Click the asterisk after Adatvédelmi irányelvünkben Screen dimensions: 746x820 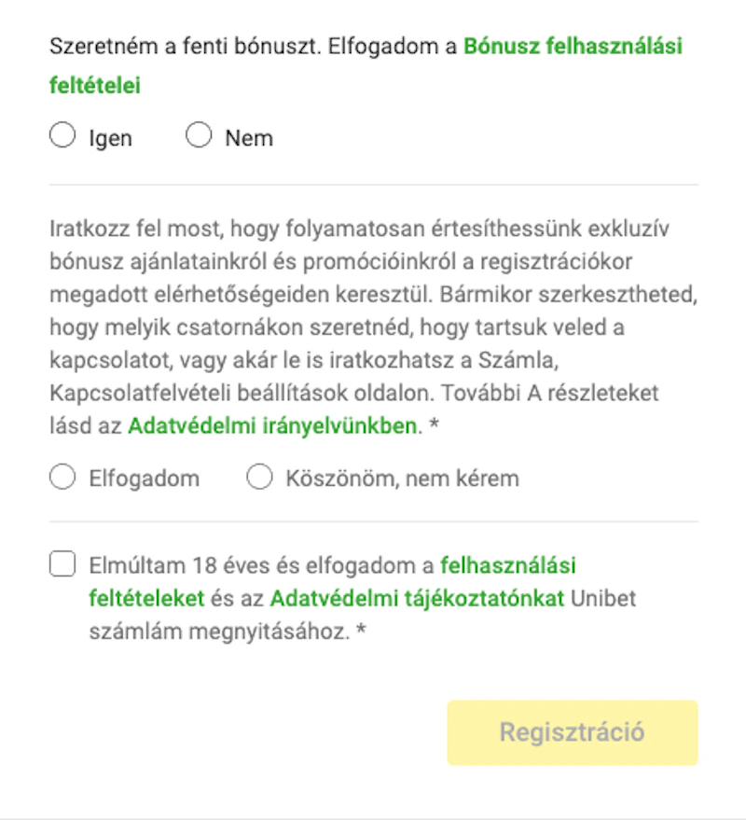point(434,426)
